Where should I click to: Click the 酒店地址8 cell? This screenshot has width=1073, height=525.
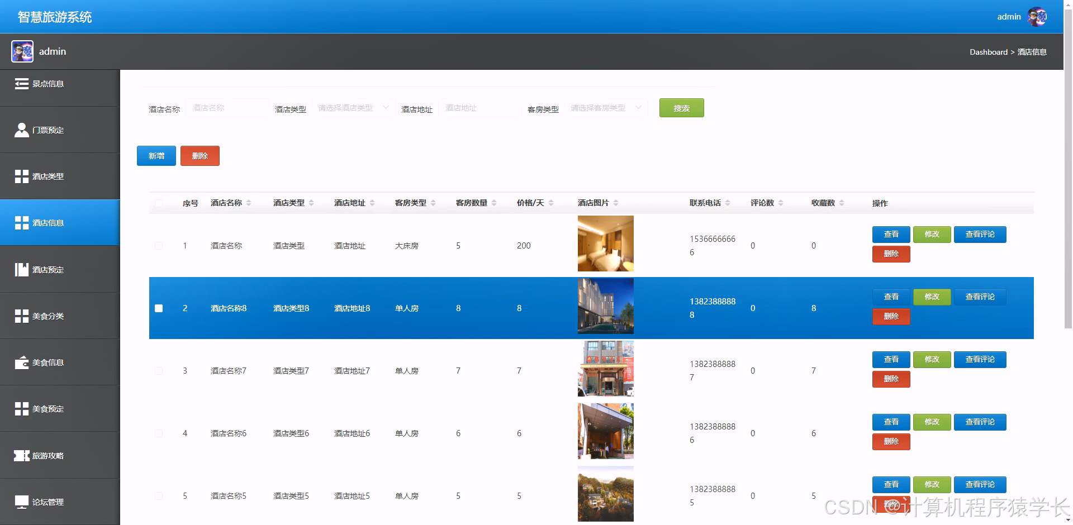[352, 308]
